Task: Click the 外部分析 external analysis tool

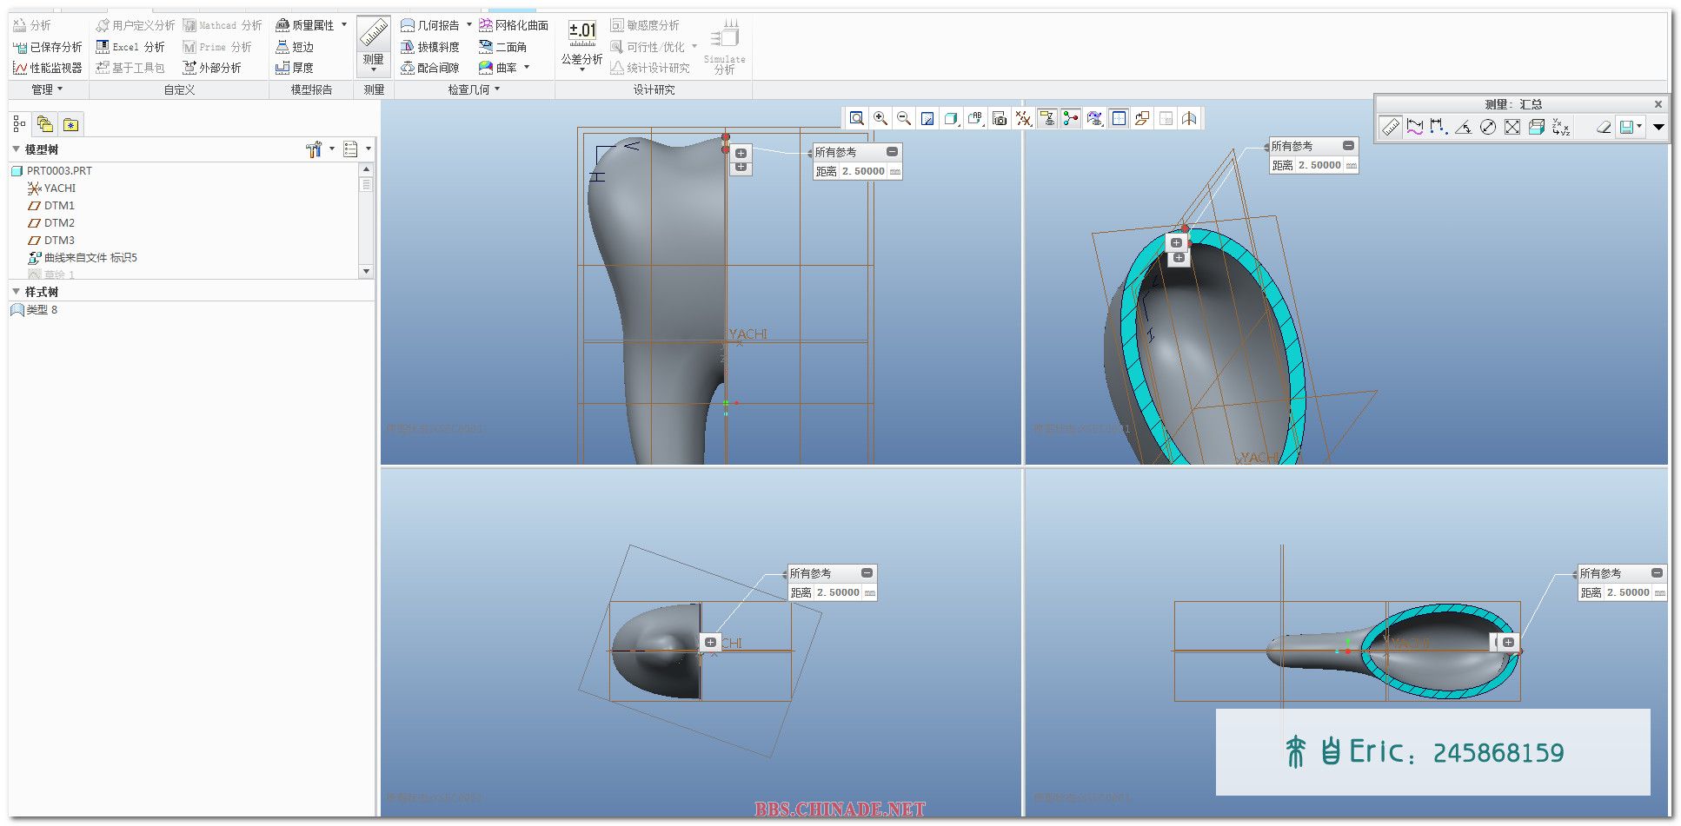Action: pos(212,68)
